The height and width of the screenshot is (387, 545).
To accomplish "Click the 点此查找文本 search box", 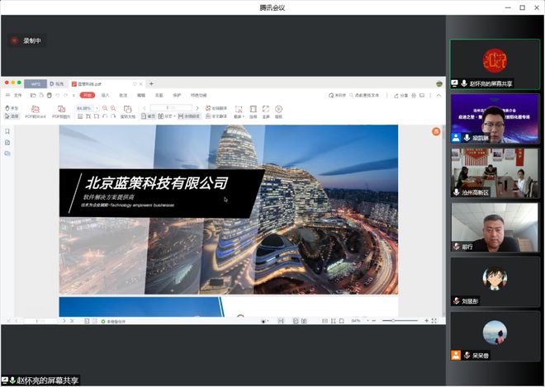I will click(364, 95).
